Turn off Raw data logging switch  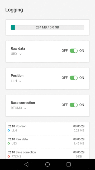pos(74,51)
